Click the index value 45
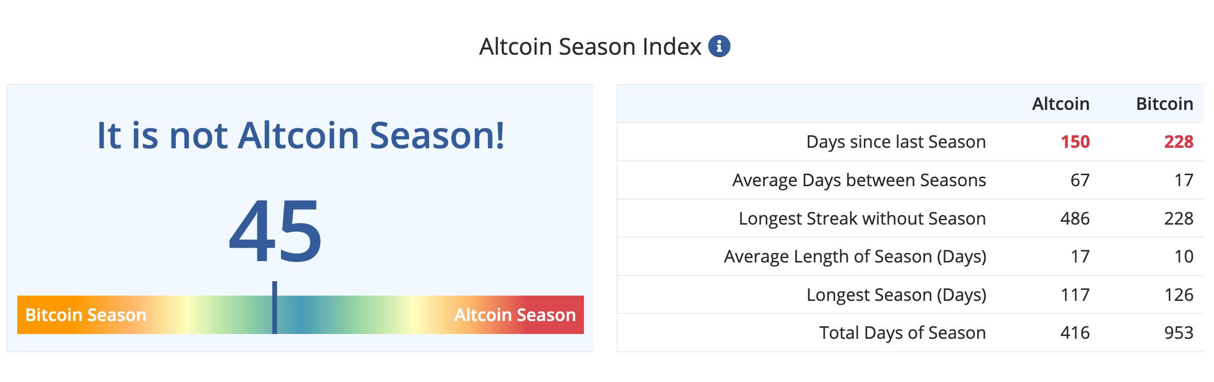 (275, 231)
